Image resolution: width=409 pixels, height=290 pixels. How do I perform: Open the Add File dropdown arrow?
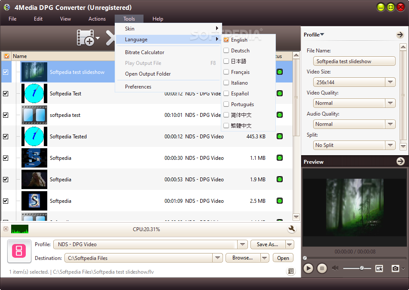click(x=98, y=38)
